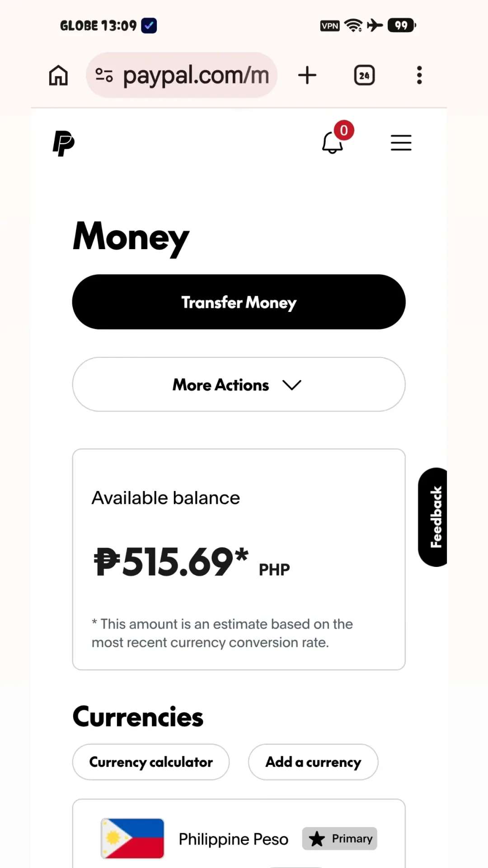This screenshot has height=868, width=488.
Task: Open the tab switcher showing 24 tabs
Action: pos(364,75)
